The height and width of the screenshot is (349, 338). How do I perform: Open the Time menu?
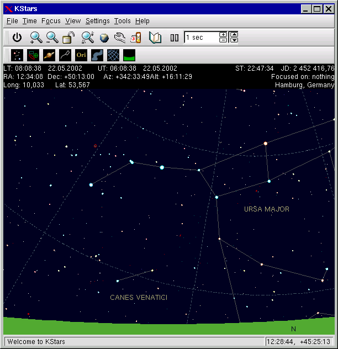30,21
